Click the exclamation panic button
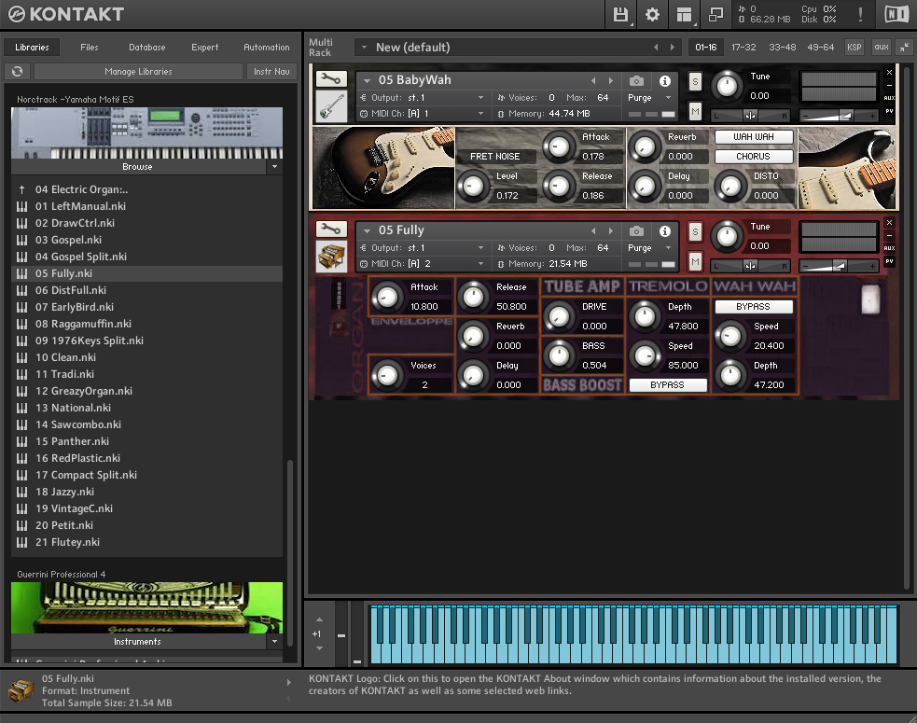Screen dimensions: 917x723 point(860,15)
